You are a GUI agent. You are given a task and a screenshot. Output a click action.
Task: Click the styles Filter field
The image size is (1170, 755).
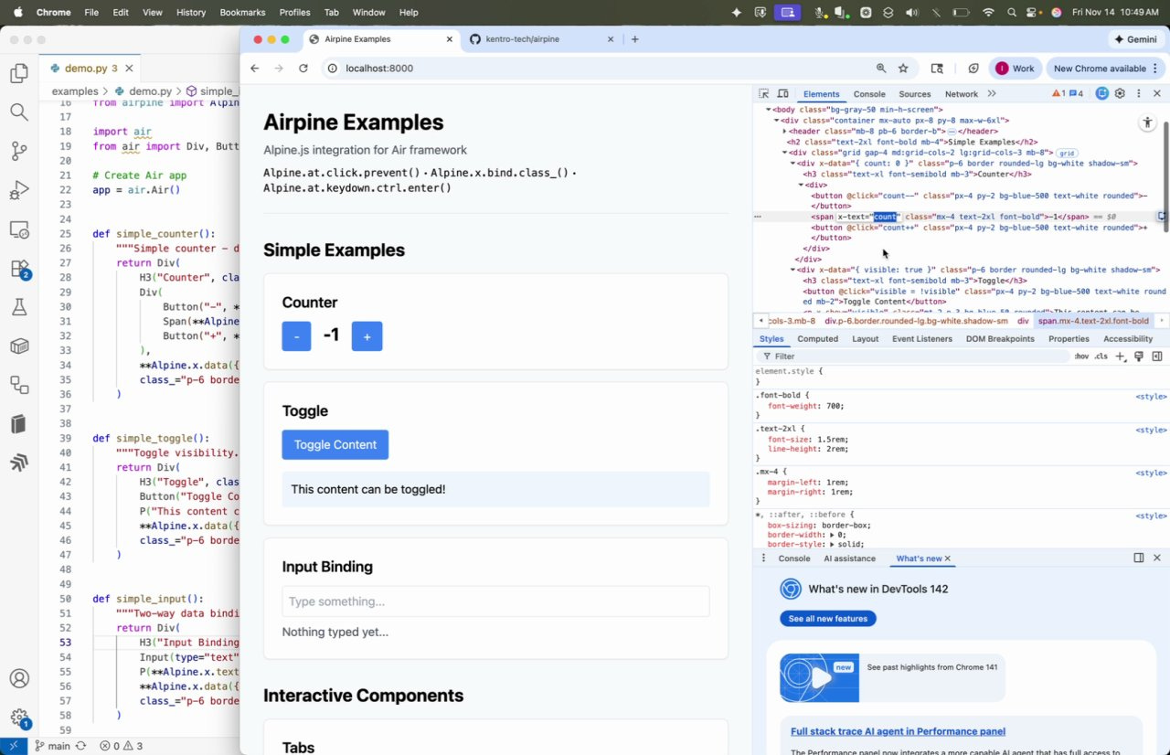(914, 356)
